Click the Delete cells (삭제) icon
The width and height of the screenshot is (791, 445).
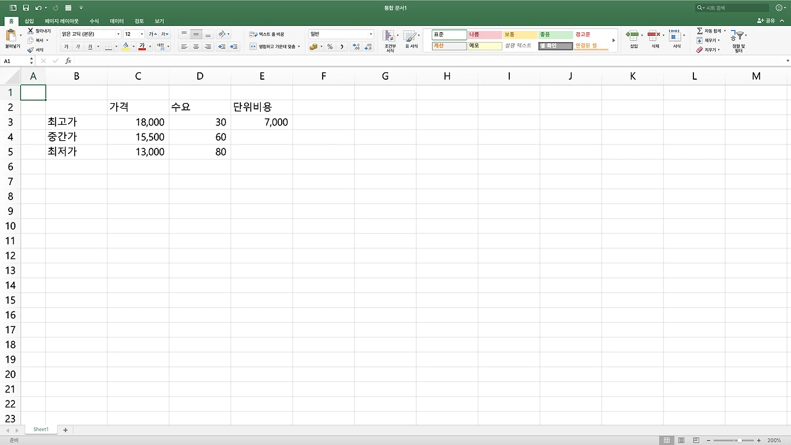pyautogui.click(x=654, y=35)
